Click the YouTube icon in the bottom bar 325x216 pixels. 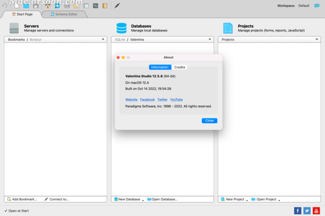click(316, 210)
